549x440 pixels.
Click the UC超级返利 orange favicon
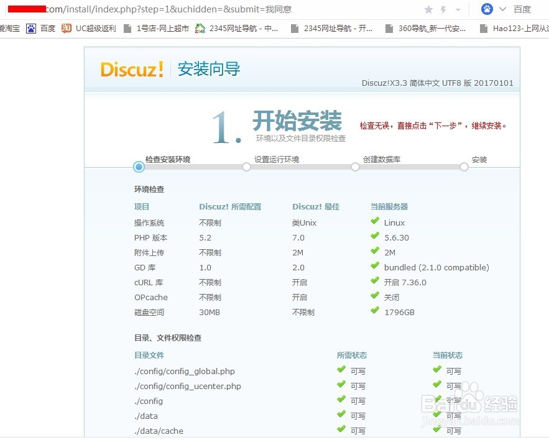67,29
